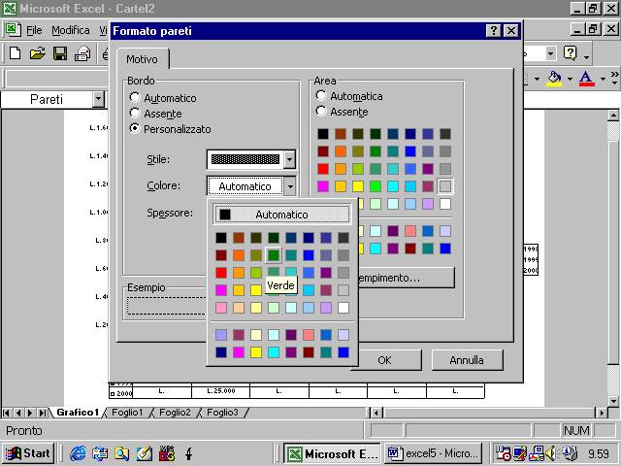This screenshot has width=621, height=466.
Task: Switch to the Foglio2 sheet tab
Action: click(175, 413)
